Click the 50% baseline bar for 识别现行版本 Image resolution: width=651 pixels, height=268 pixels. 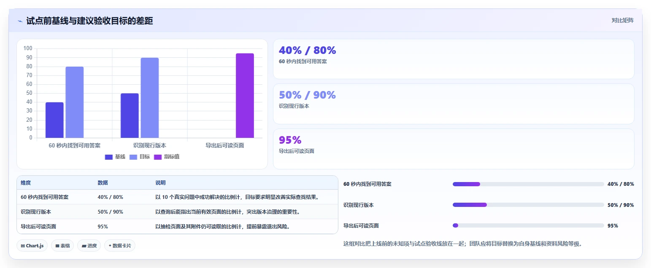130,115
